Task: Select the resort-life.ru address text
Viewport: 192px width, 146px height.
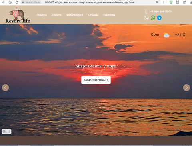Action: pyautogui.click(x=33, y=2)
